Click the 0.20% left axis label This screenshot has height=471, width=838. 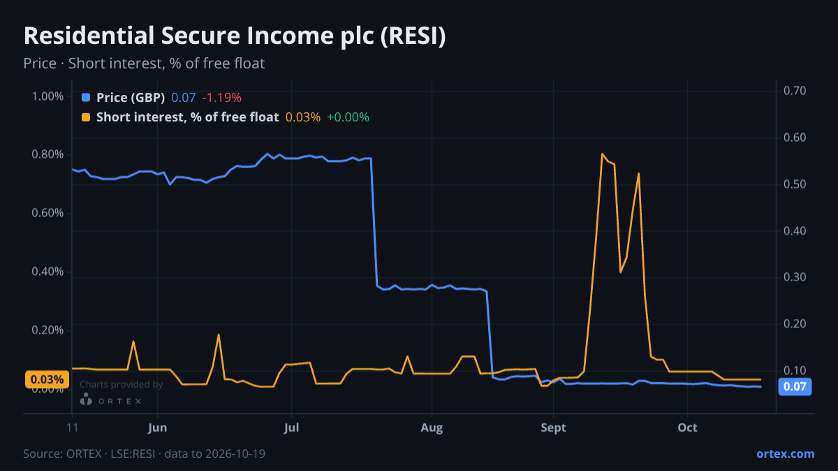[48, 330]
